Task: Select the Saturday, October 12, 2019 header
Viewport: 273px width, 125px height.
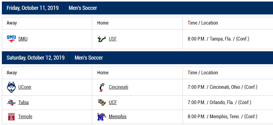Action: coord(36,58)
